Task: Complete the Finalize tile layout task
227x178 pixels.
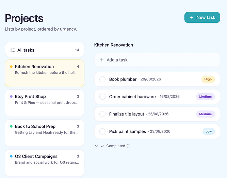Action: pos(102,114)
